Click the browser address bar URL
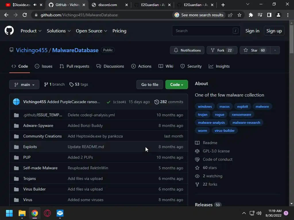 pyautogui.click(x=79, y=15)
